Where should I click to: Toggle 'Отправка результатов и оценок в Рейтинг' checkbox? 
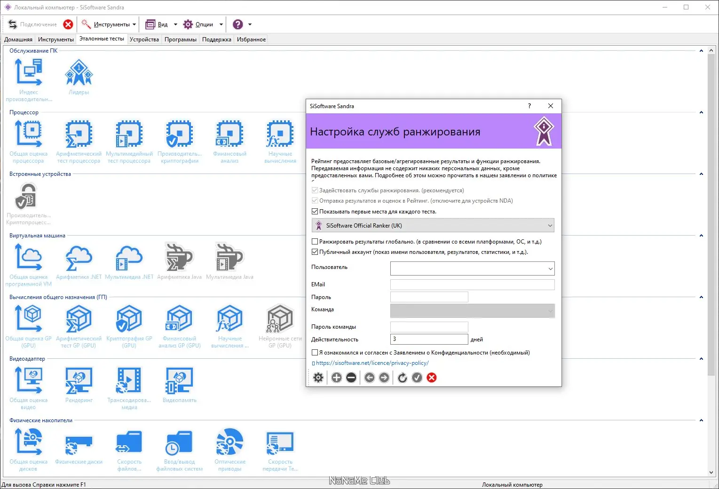click(315, 201)
